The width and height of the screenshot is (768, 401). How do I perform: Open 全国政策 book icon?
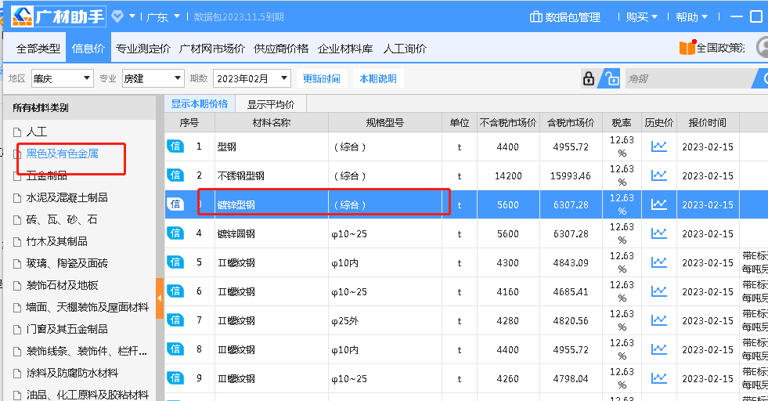[687, 48]
